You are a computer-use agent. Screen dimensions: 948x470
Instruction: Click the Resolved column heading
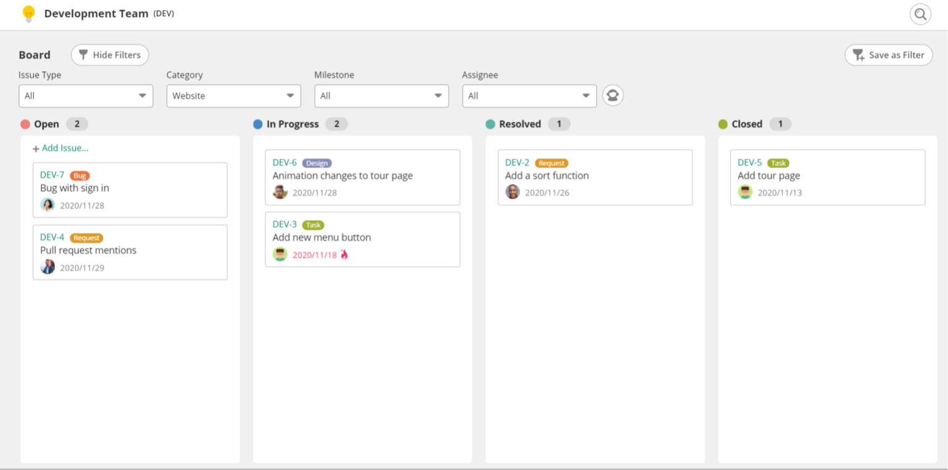[x=520, y=124]
